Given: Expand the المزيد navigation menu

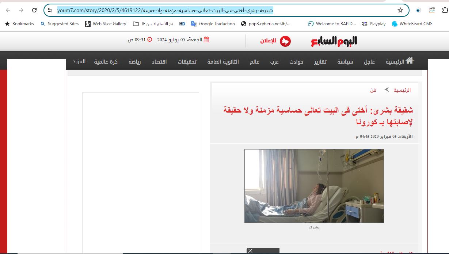Looking at the screenshot, I should (x=79, y=61).
